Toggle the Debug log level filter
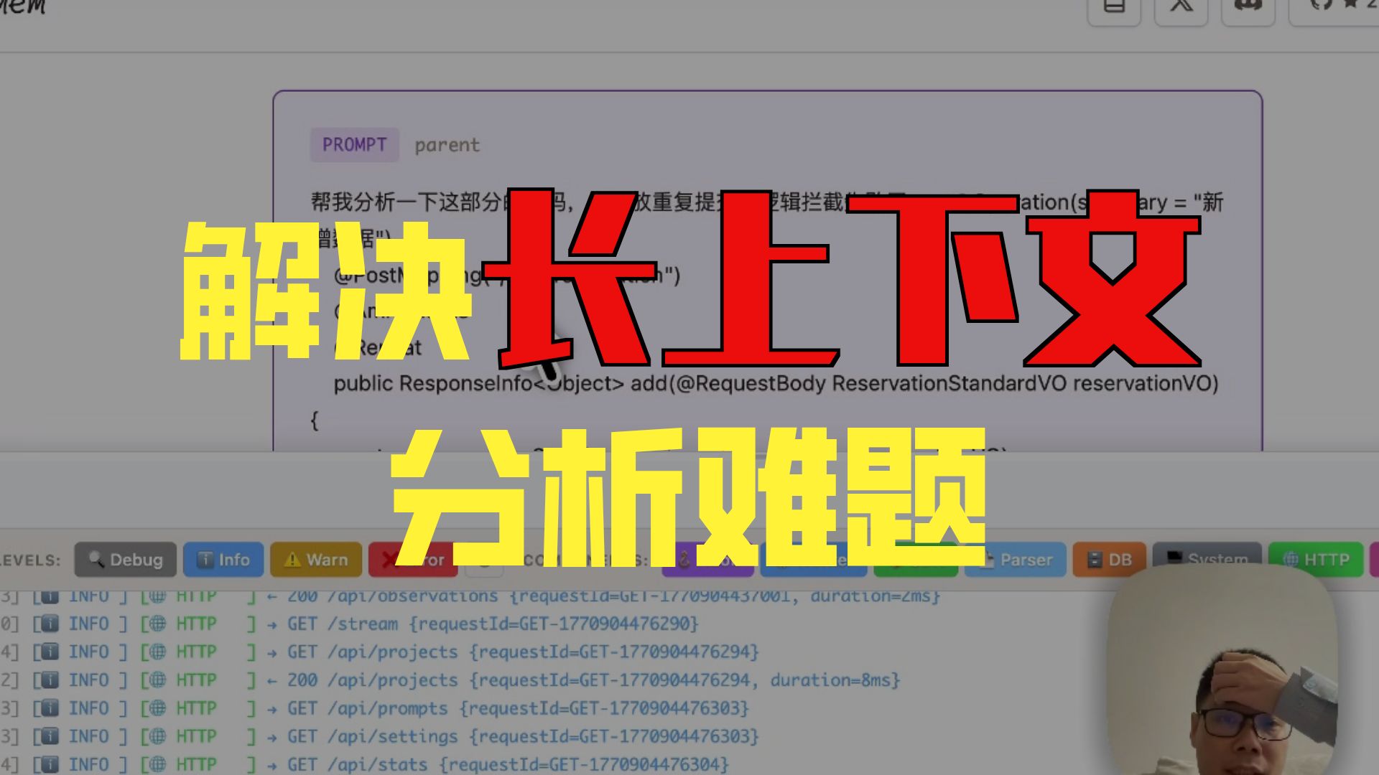 click(125, 560)
